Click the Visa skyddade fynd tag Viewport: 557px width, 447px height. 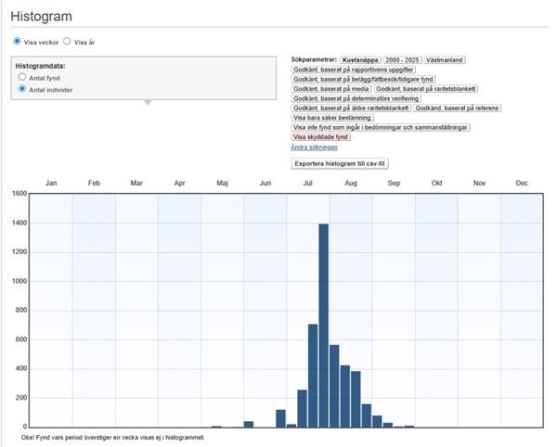point(320,137)
